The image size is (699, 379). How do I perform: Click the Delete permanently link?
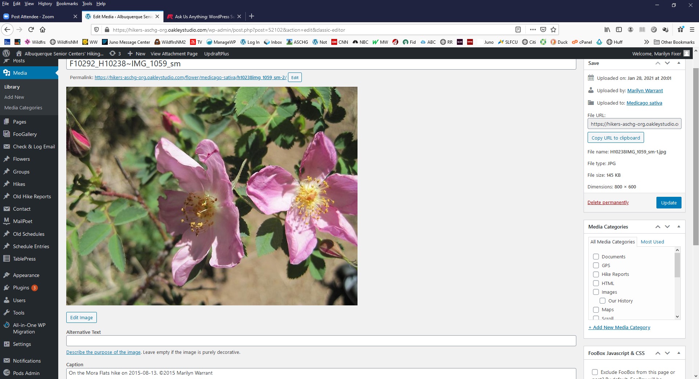(x=608, y=202)
